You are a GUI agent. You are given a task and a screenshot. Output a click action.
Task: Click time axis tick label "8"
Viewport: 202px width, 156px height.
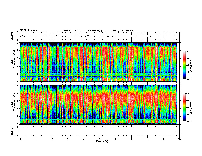click(x=147, y=139)
